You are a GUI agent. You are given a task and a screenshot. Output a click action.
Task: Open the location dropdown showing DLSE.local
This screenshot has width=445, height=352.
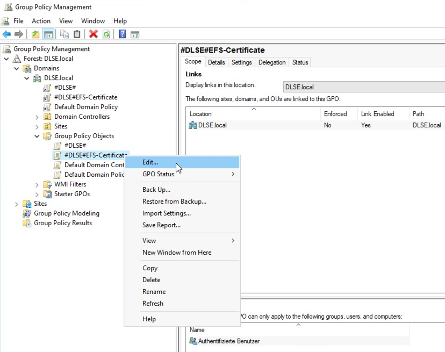363,87
